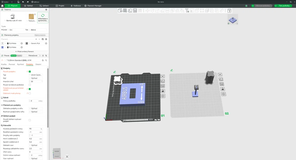Click the AMS sync filament icon
The image size is (296, 160).
43,39
